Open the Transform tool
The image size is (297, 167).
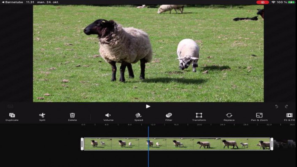click(199, 117)
